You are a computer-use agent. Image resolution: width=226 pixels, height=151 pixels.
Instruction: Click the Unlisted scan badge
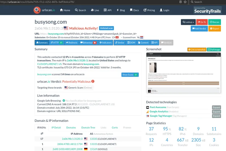point(107,28)
